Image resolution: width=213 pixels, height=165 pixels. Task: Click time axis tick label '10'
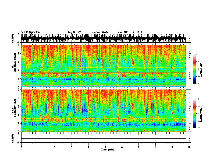click(189, 147)
